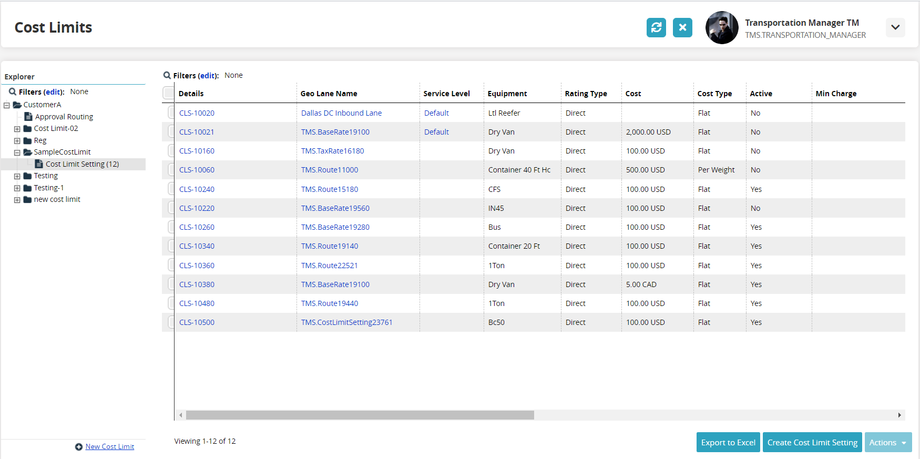Image resolution: width=920 pixels, height=459 pixels.
Task: Open the user profile dropdown chevron
Action: tap(895, 27)
